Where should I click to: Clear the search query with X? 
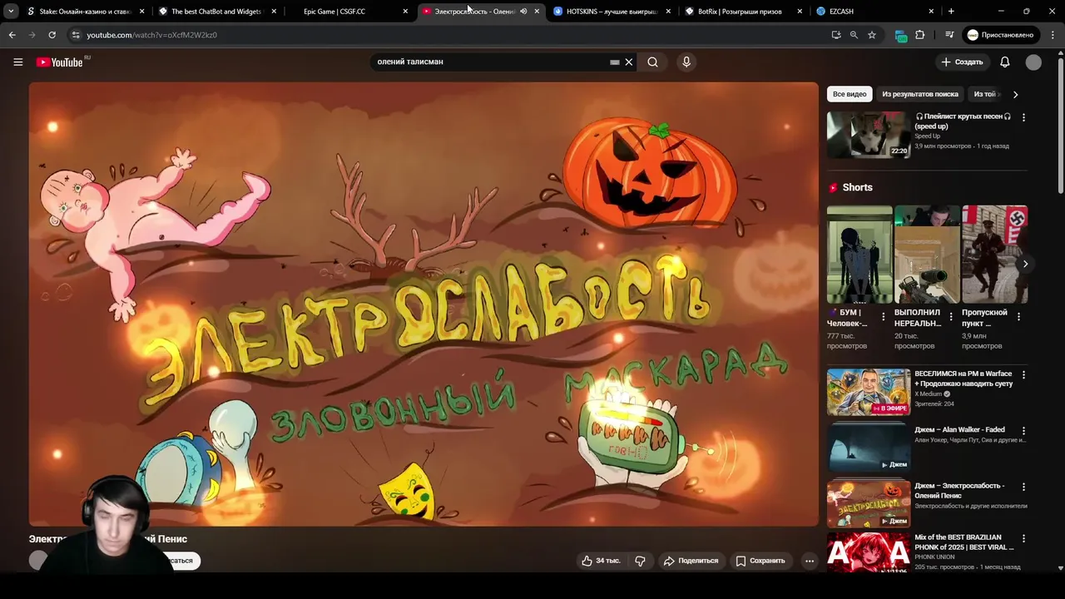click(x=629, y=62)
